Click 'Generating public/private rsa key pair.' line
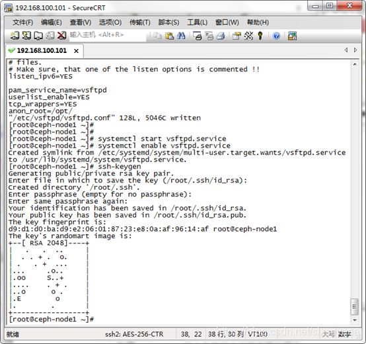 pyautogui.click(x=91, y=173)
